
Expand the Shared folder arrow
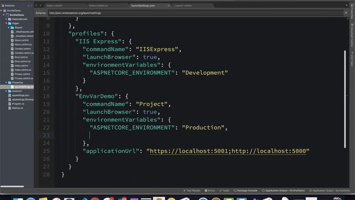pyautogui.click(x=9, y=28)
